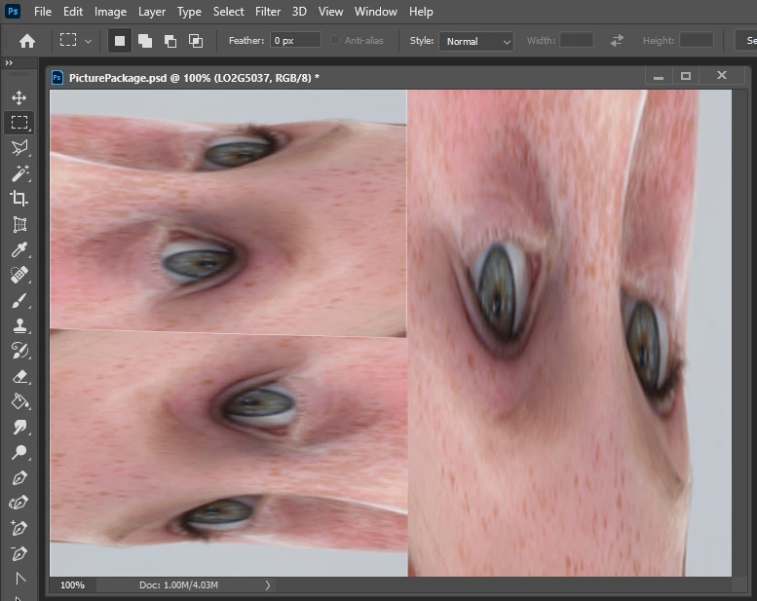Swap width and height values

[617, 41]
